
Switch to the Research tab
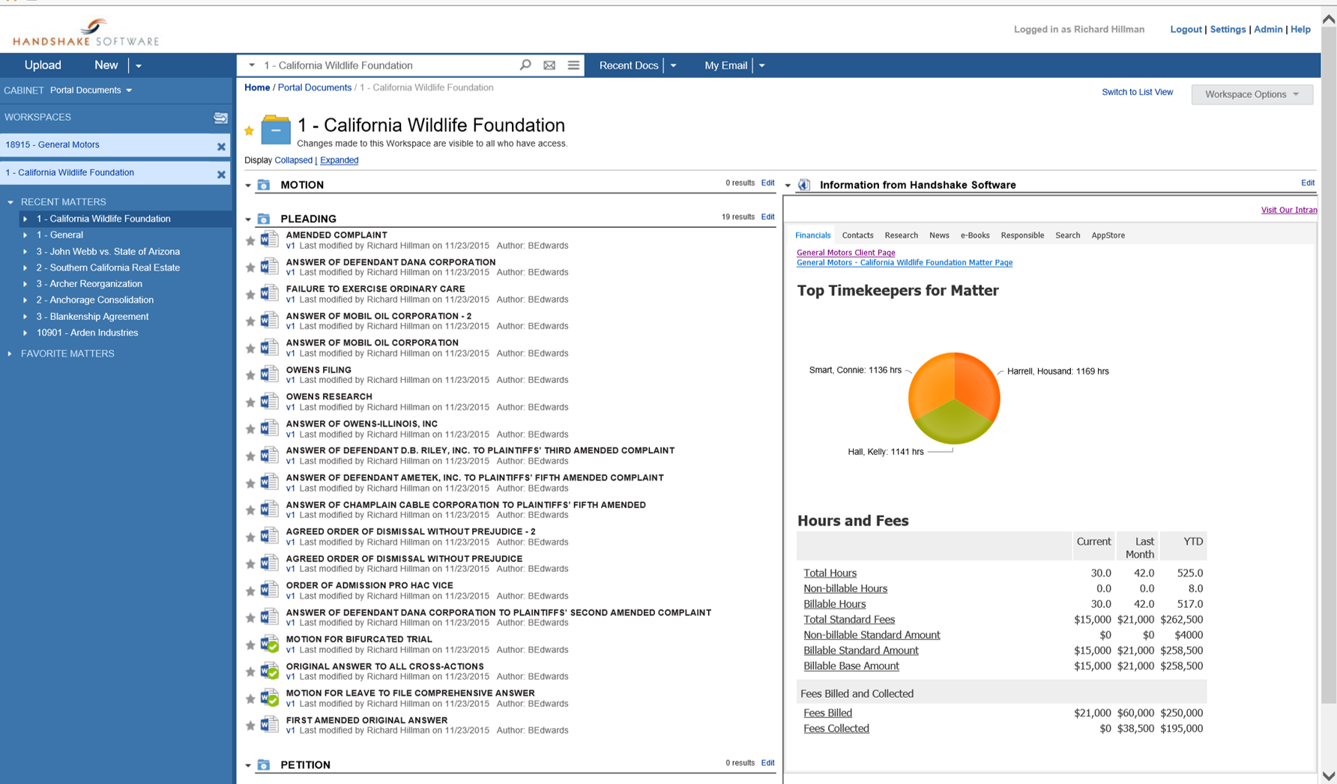pyautogui.click(x=901, y=235)
